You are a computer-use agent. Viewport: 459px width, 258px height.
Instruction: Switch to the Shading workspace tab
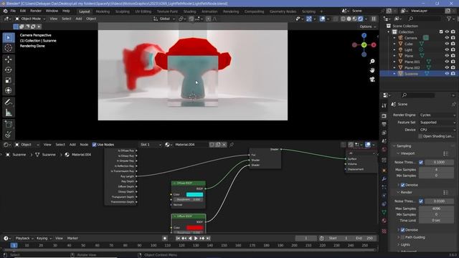[189, 11]
